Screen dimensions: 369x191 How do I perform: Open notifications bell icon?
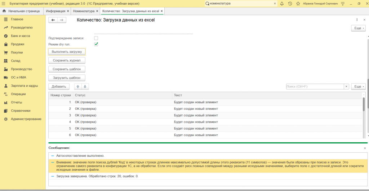coord(282,4)
